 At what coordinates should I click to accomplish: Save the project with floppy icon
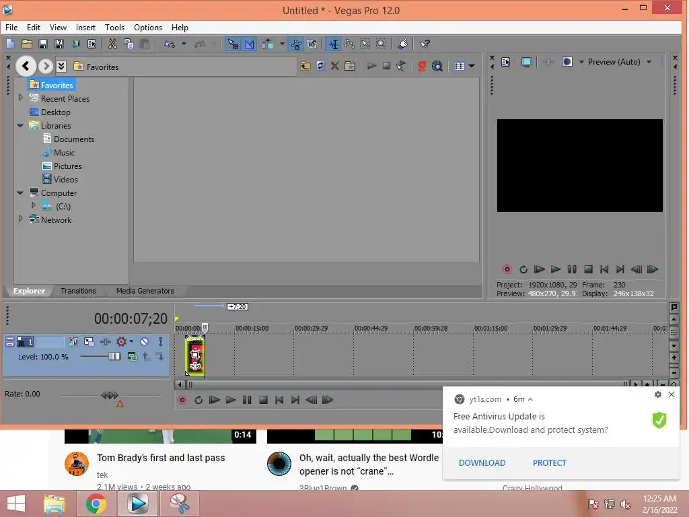point(42,44)
